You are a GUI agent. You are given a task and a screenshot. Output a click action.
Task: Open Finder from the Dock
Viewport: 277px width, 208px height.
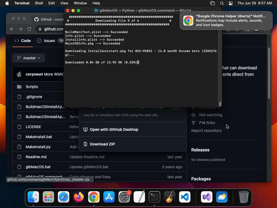tap(33, 197)
